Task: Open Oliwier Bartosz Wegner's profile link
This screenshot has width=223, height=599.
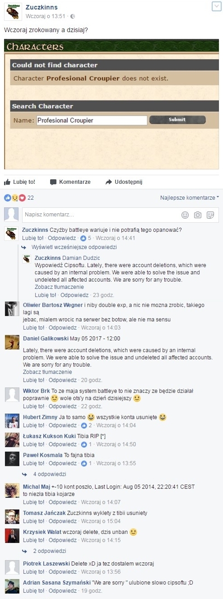Action: coord(53,305)
